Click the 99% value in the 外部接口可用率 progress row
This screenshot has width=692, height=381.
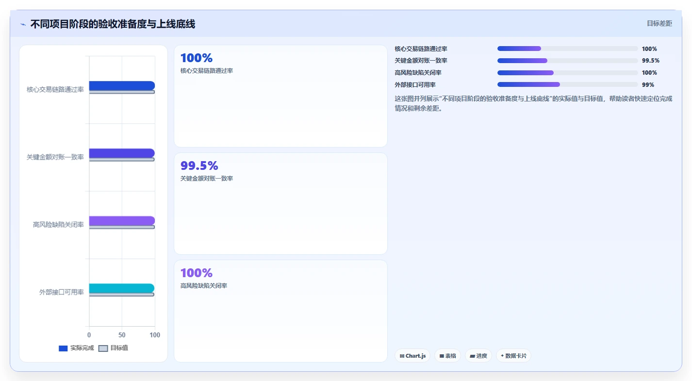[x=648, y=85]
